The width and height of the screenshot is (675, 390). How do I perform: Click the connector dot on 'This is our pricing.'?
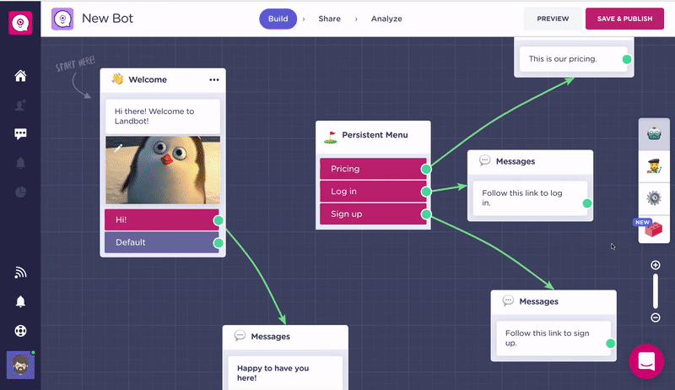click(x=627, y=59)
